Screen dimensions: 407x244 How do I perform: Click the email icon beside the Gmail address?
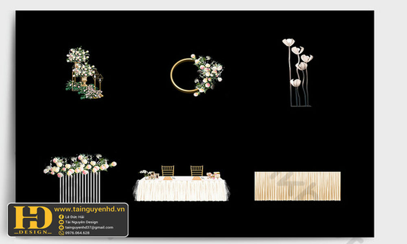(61, 228)
